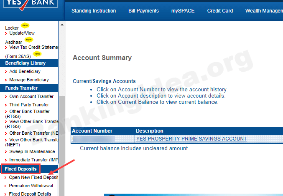Open the mySPACE menu
The height and width of the screenshot is (196, 283).
click(x=183, y=11)
